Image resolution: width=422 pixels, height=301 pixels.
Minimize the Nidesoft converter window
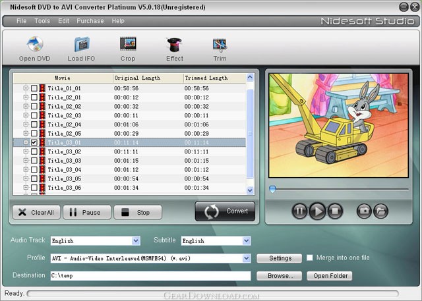(404, 7)
